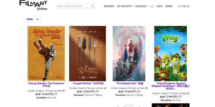Screen dimensions: 215x107
Task: Open the Couple Perfect poster thumbnail
Action: tap(87, 53)
